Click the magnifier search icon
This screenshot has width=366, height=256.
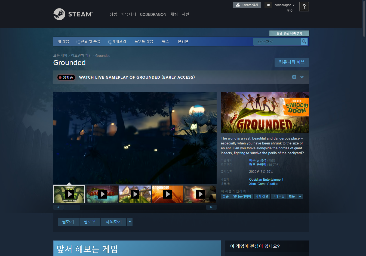click(304, 41)
